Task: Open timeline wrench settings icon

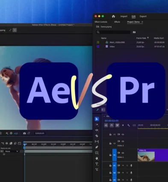Action: pyautogui.click(x=129, y=125)
